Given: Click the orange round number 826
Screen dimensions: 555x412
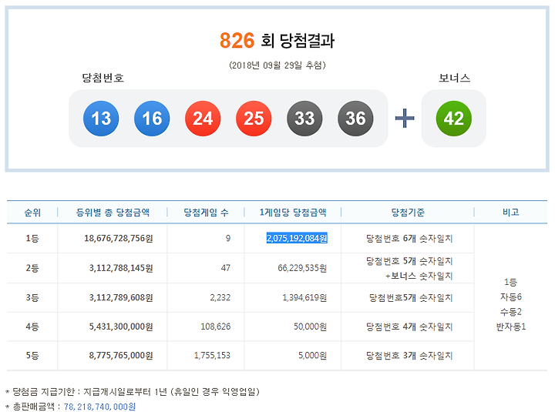Looking at the screenshot, I should [x=237, y=40].
